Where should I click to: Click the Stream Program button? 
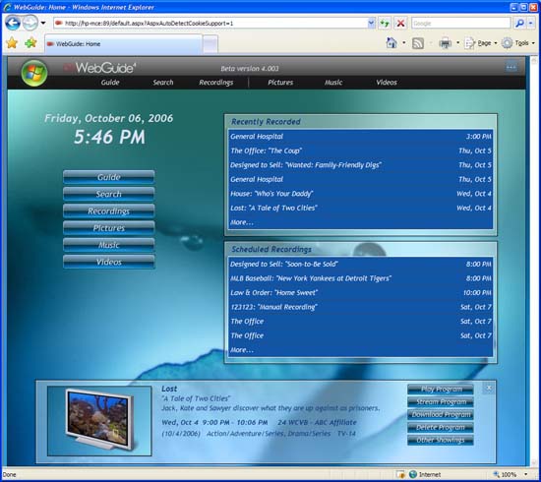[441, 402]
